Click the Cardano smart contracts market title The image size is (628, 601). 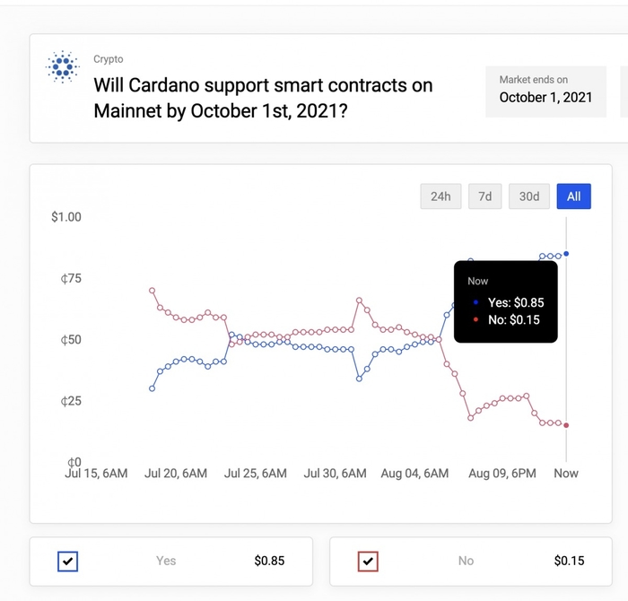(x=263, y=100)
